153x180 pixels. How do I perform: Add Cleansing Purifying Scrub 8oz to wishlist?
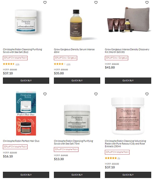45,2
